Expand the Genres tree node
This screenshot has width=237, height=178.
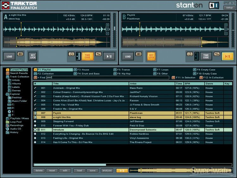pos(9,90)
